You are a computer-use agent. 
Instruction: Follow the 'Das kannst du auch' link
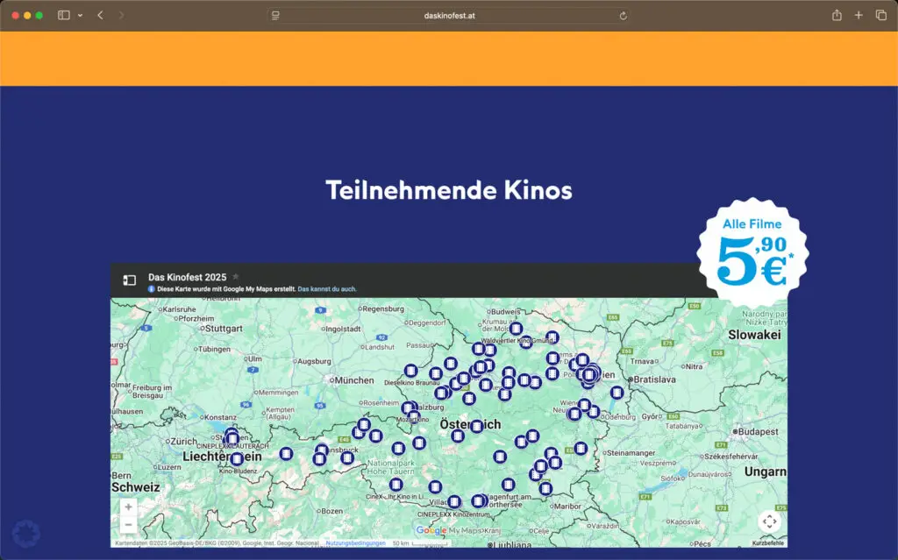coord(327,288)
